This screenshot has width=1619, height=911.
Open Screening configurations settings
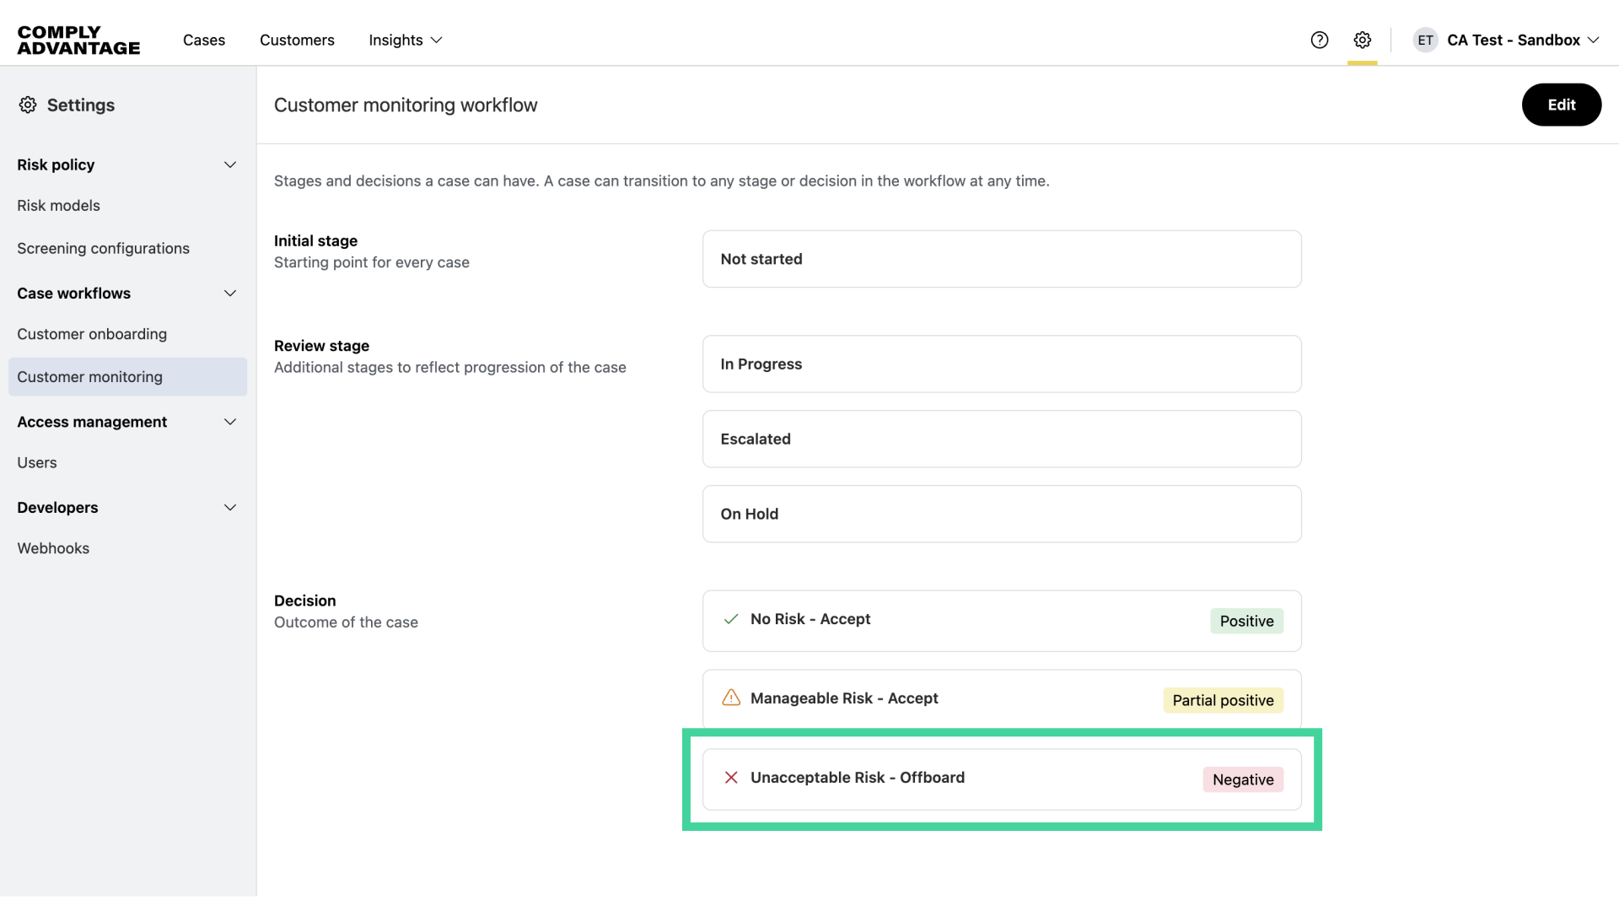click(x=103, y=248)
